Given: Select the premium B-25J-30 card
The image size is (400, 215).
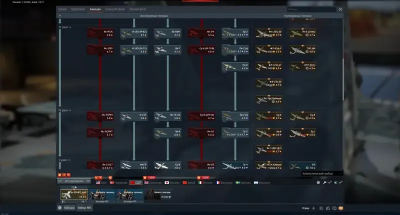Looking at the screenshot, I should pos(269,83).
